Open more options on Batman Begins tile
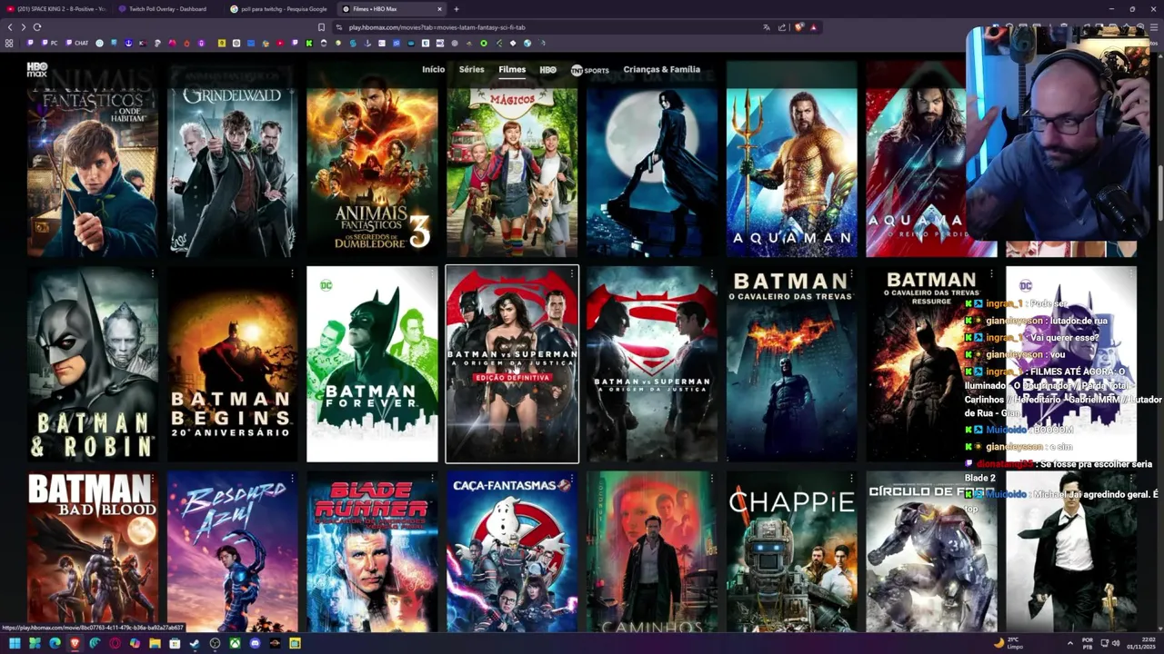Screen dimensions: 1164x654 pyautogui.click(x=292, y=273)
